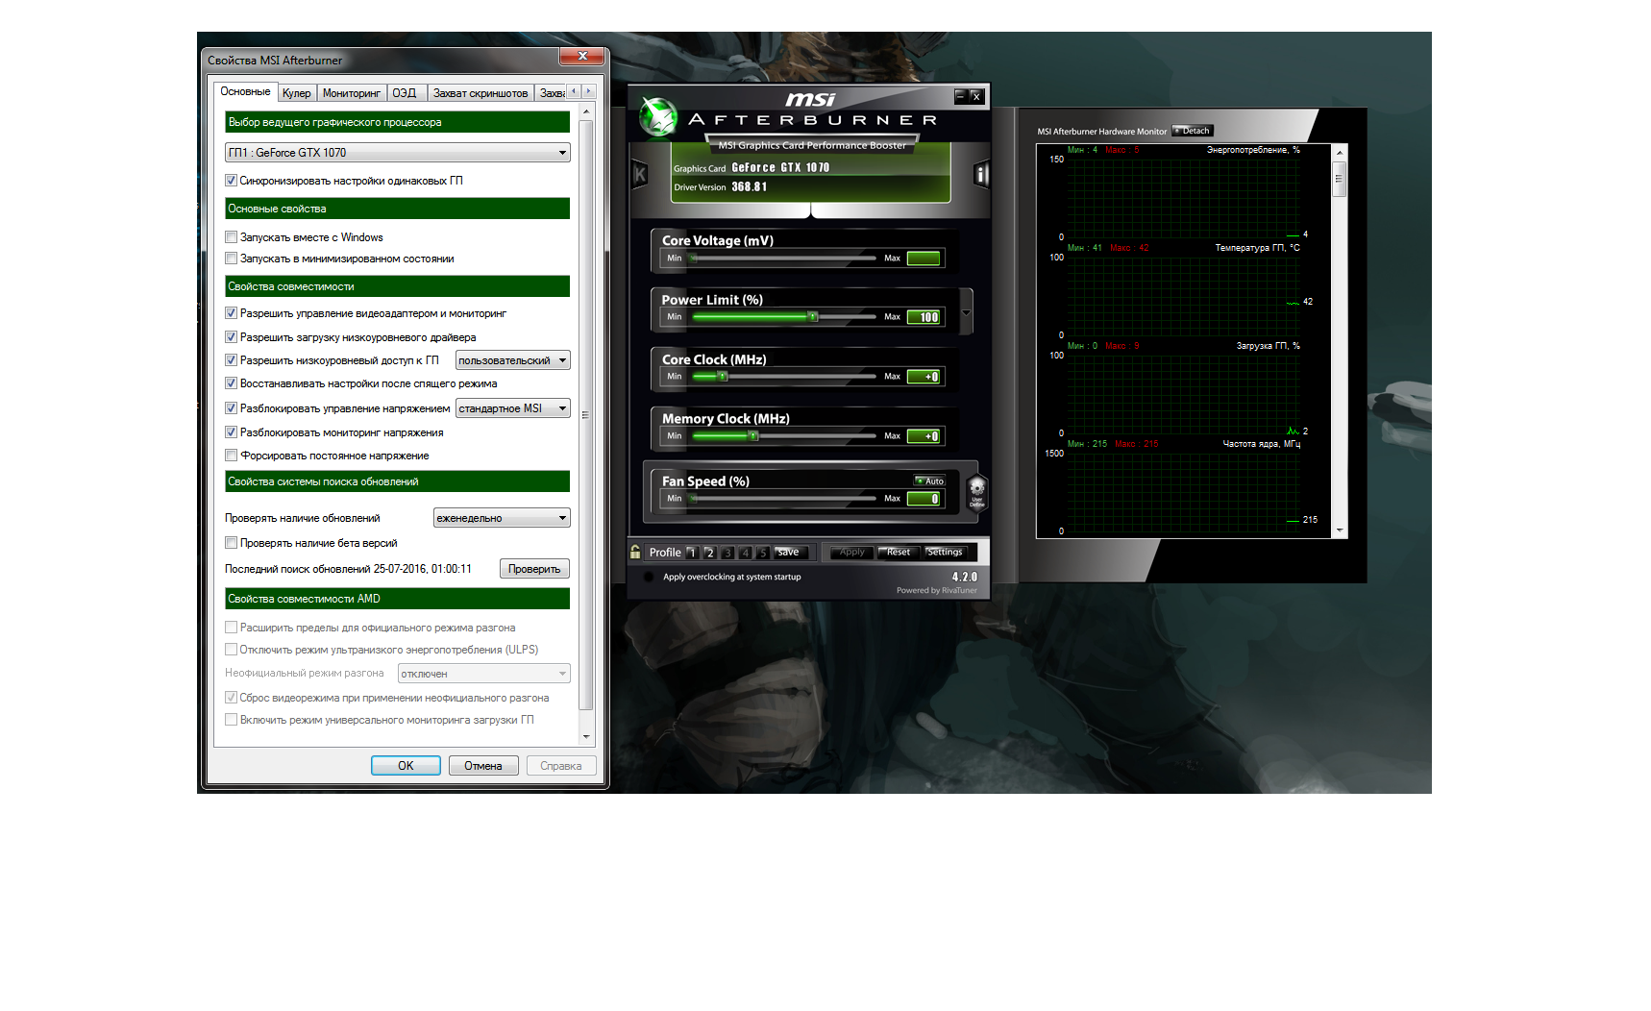The width and height of the screenshot is (1651, 1011).
Task: Select profile slot 3
Action: point(727,553)
